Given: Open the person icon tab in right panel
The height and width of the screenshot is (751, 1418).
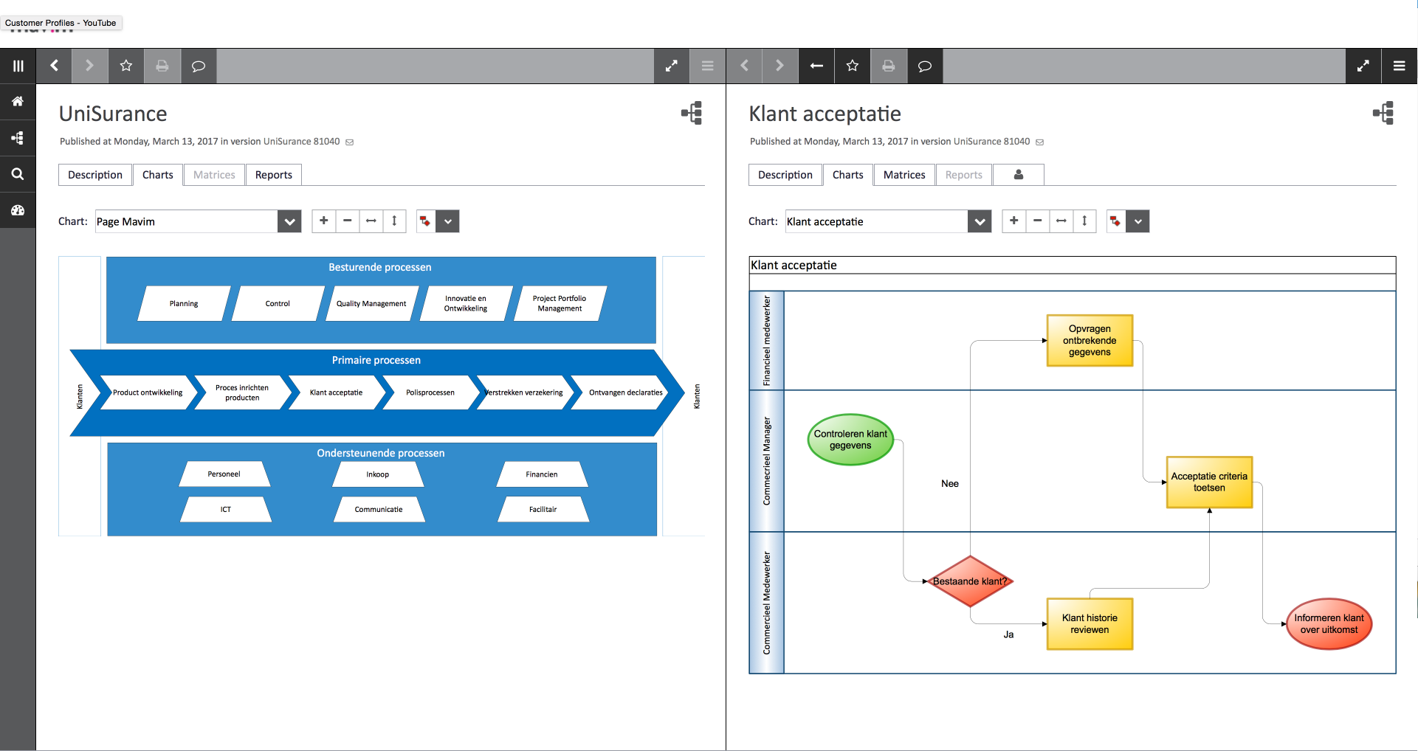Looking at the screenshot, I should pyautogui.click(x=1019, y=175).
